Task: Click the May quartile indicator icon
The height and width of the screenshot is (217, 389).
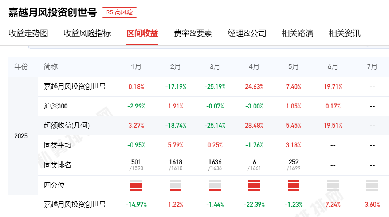Action: pyautogui.click(x=294, y=185)
